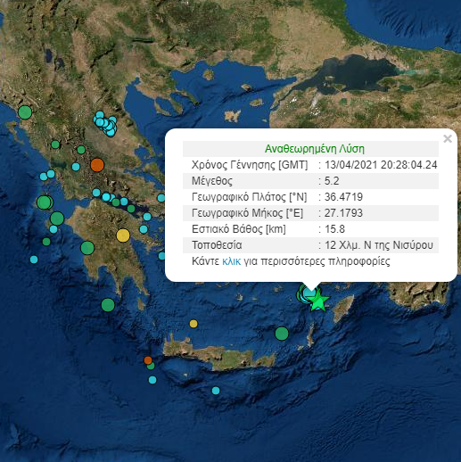Select the cyan marker cluster in Thessaly
461x462 pixels.
tap(105, 124)
